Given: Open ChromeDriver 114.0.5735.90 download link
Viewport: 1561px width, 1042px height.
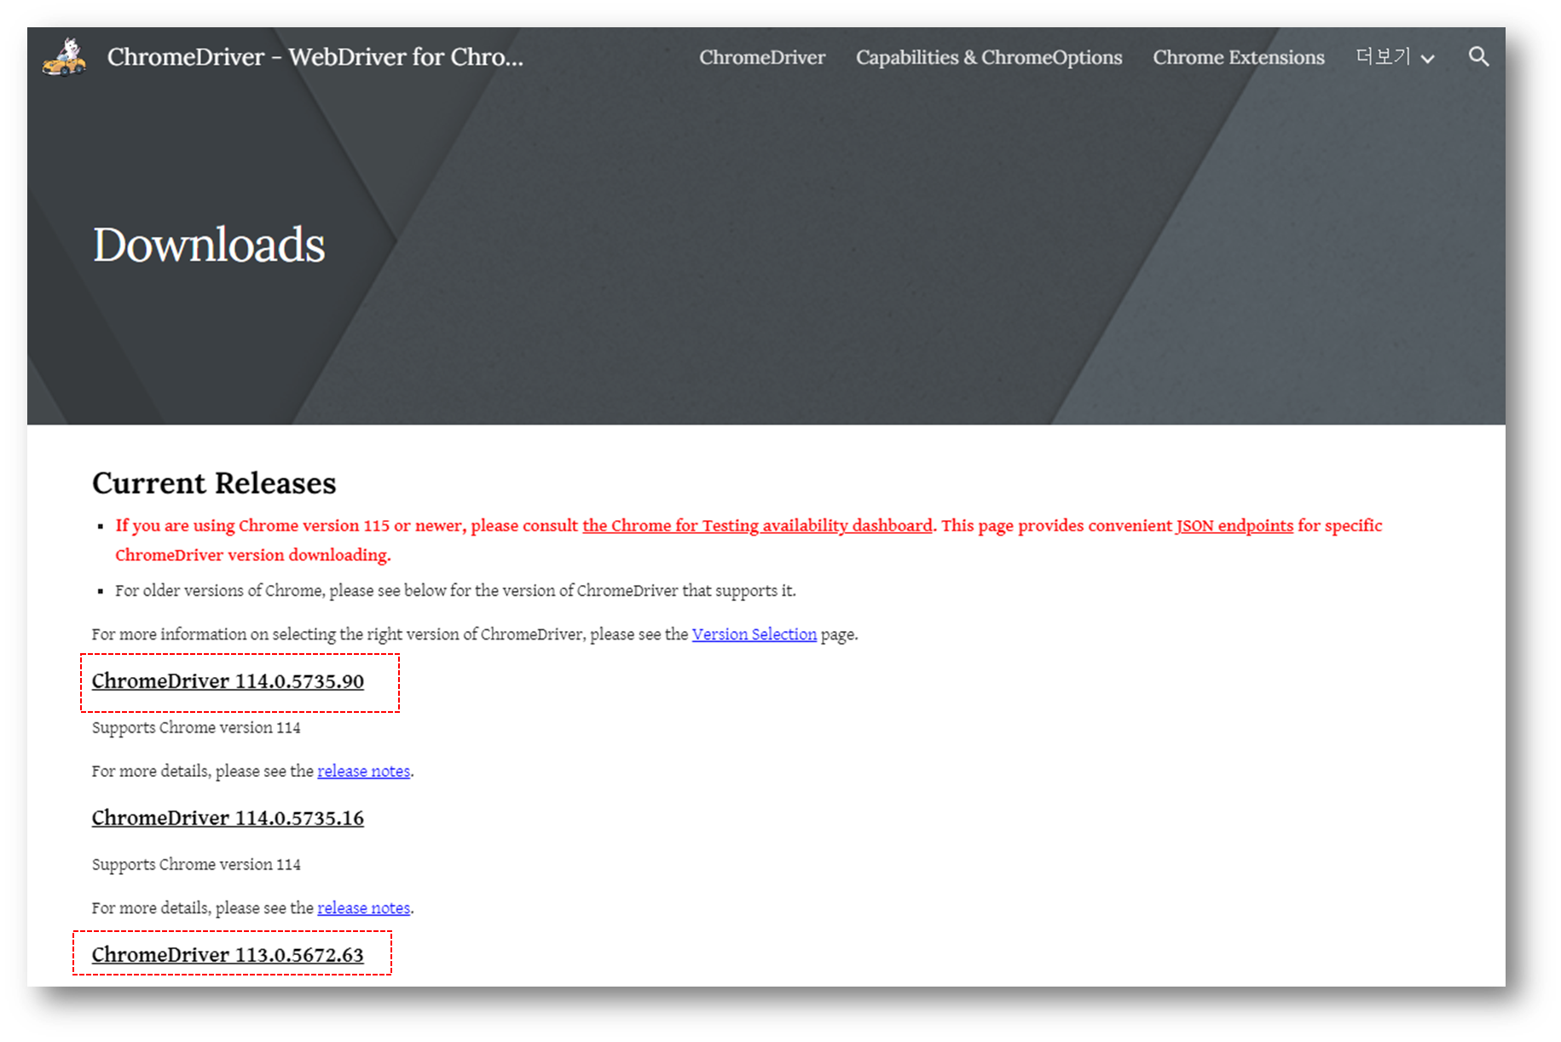Looking at the screenshot, I should [228, 680].
